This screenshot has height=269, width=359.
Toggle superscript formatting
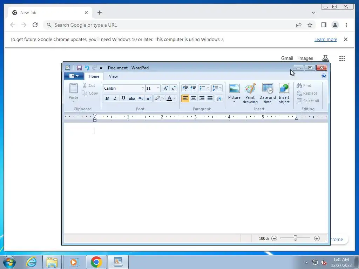tap(149, 98)
